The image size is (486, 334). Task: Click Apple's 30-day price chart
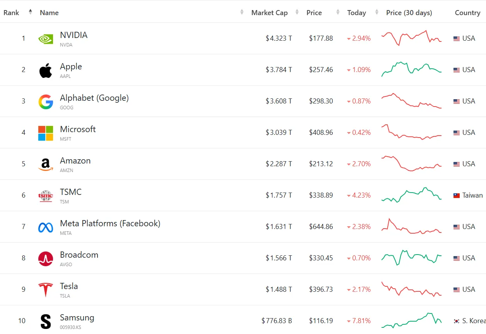(x=412, y=69)
